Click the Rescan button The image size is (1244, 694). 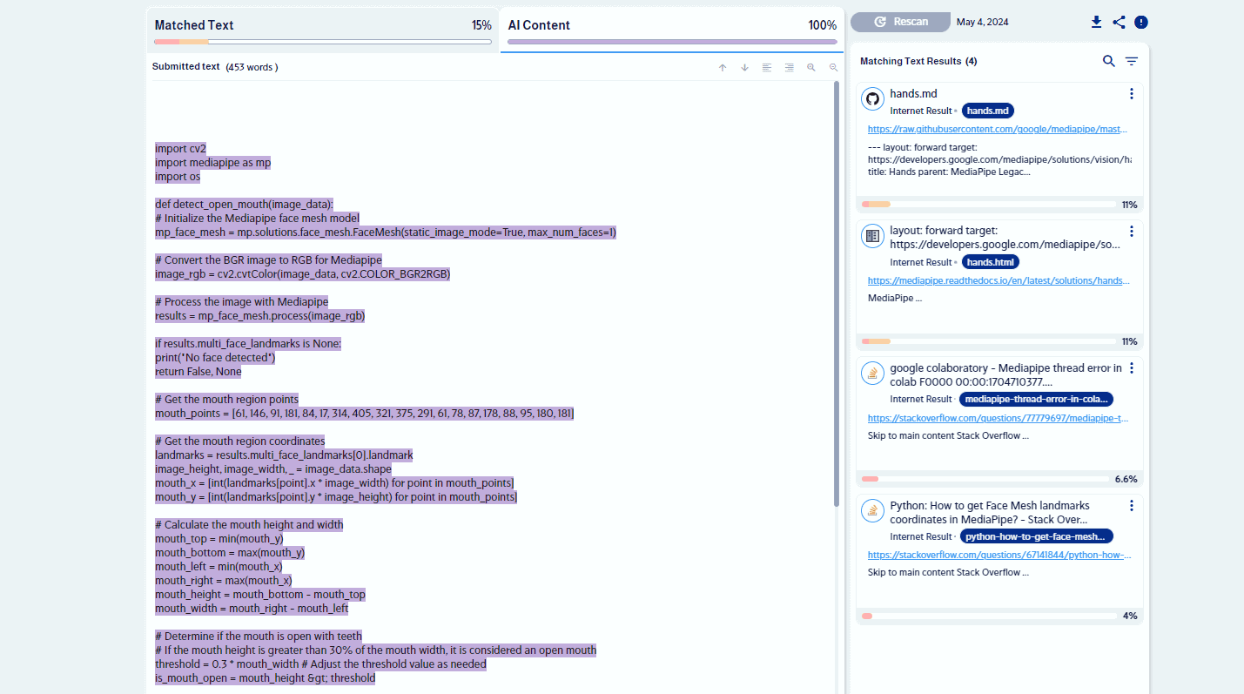pos(900,22)
